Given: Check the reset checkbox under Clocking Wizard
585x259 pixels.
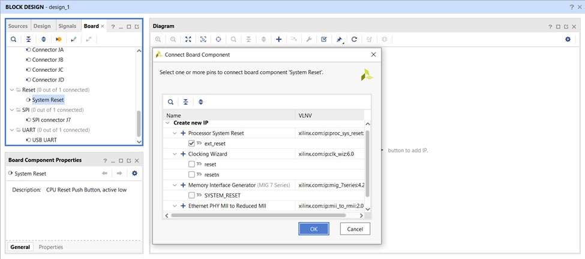Looking at the screenshot, I should tap(192, 164).
